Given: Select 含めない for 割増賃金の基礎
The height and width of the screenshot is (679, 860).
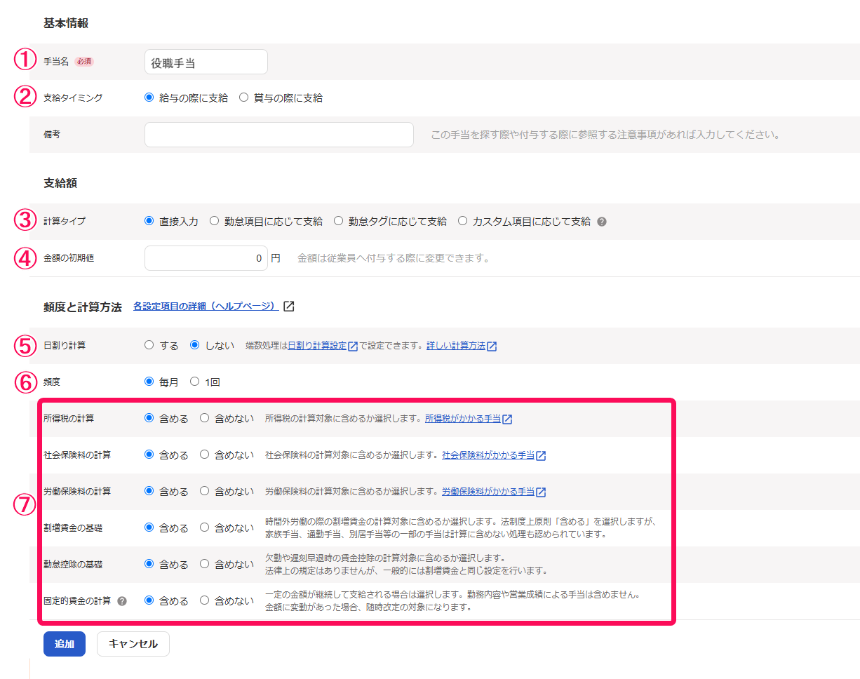Looking at the screenshot, I should [x=204, y=527].
